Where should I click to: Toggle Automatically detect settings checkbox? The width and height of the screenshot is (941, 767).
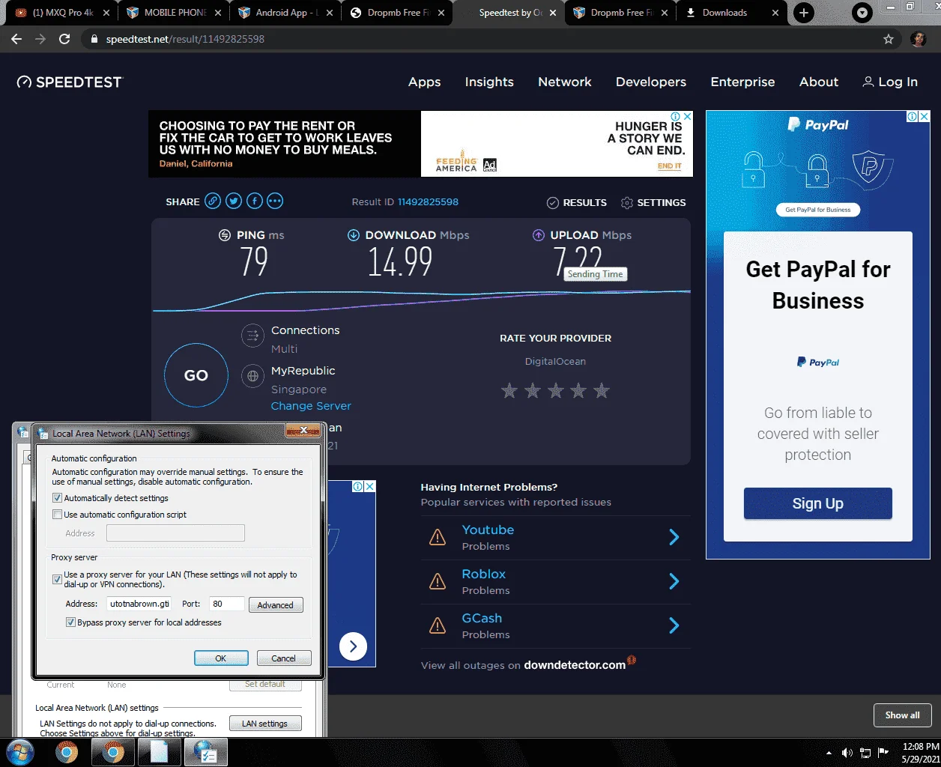point(57,498)
